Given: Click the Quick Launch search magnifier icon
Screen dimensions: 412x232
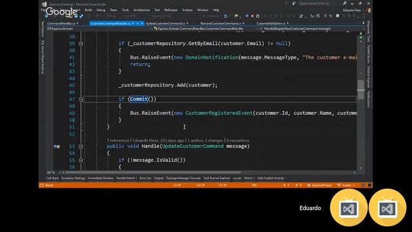Looking at the screenshot, I should (344, 3).
